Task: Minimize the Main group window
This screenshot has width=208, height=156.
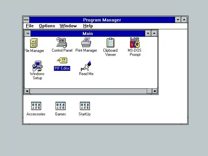Action: 148,33
